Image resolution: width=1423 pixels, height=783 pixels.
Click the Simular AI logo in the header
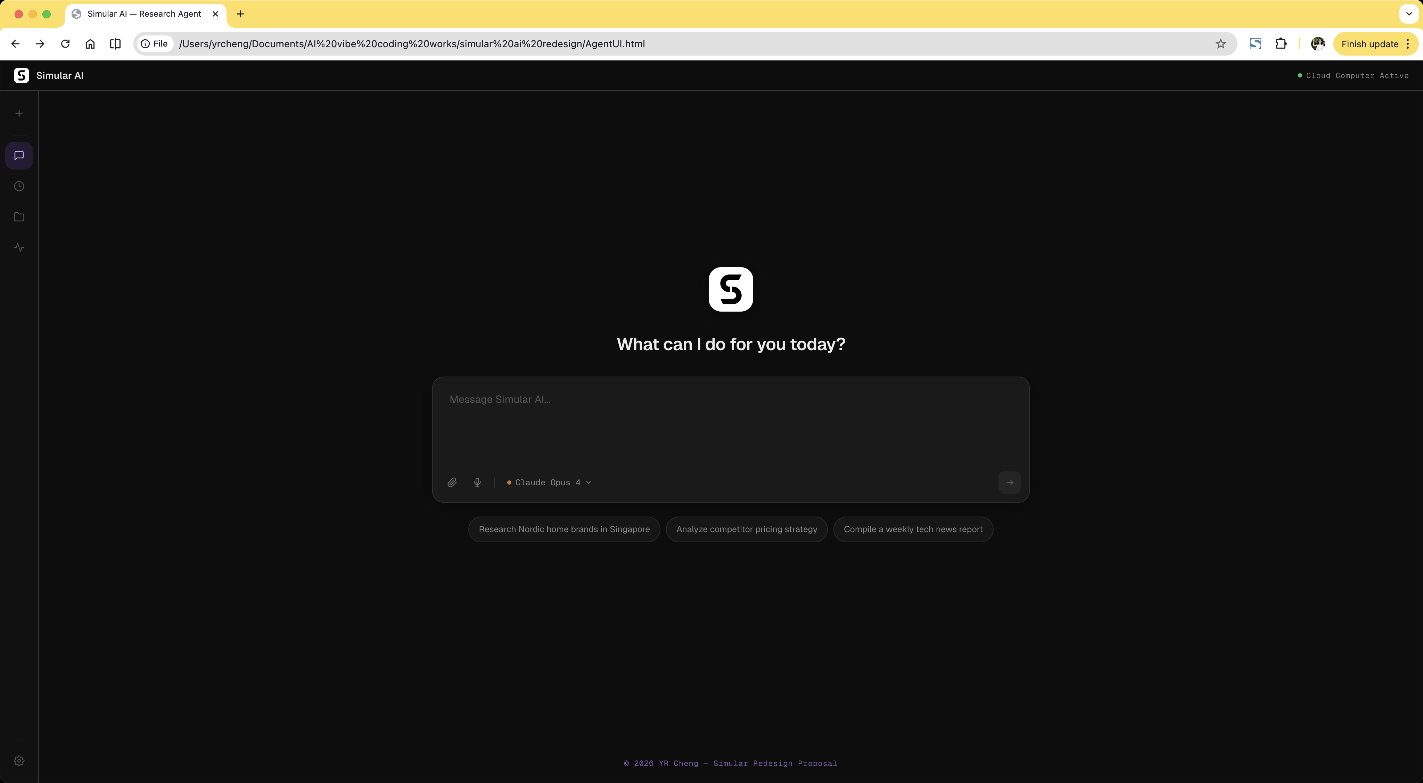pos(22,75)
